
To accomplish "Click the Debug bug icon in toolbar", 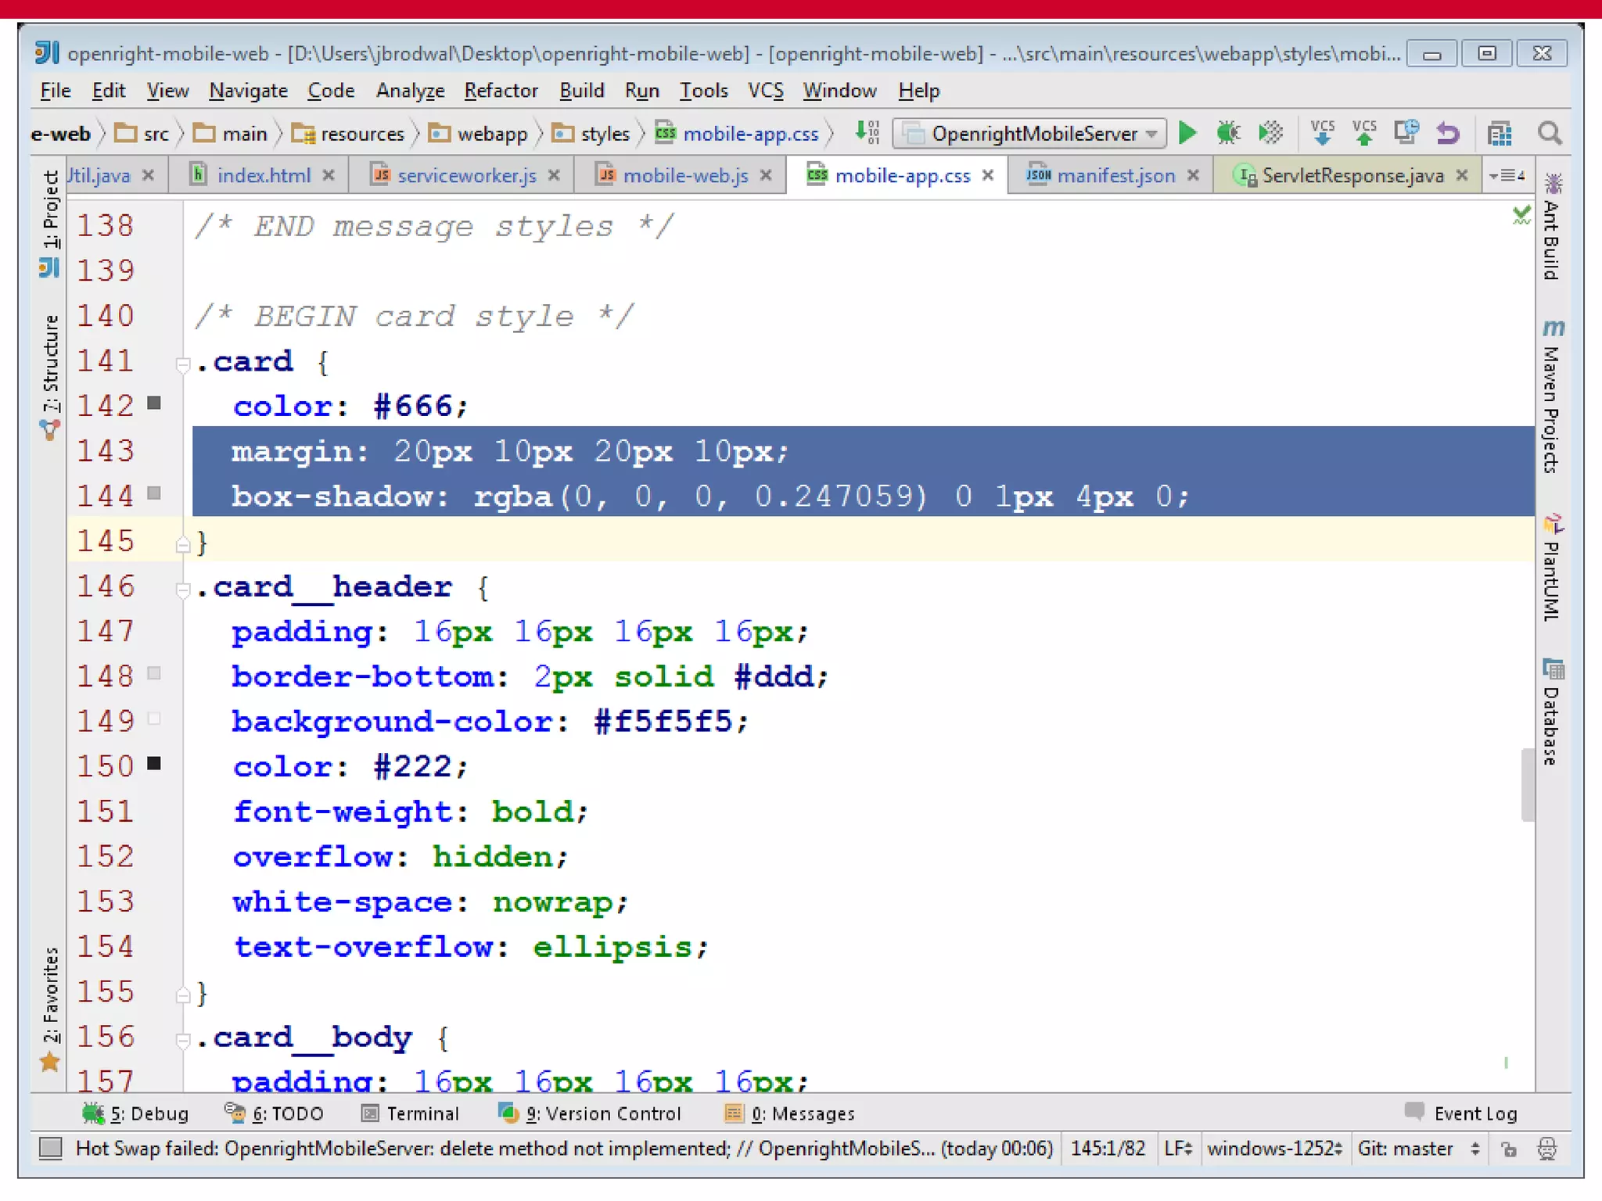I will coord(1228,134).
